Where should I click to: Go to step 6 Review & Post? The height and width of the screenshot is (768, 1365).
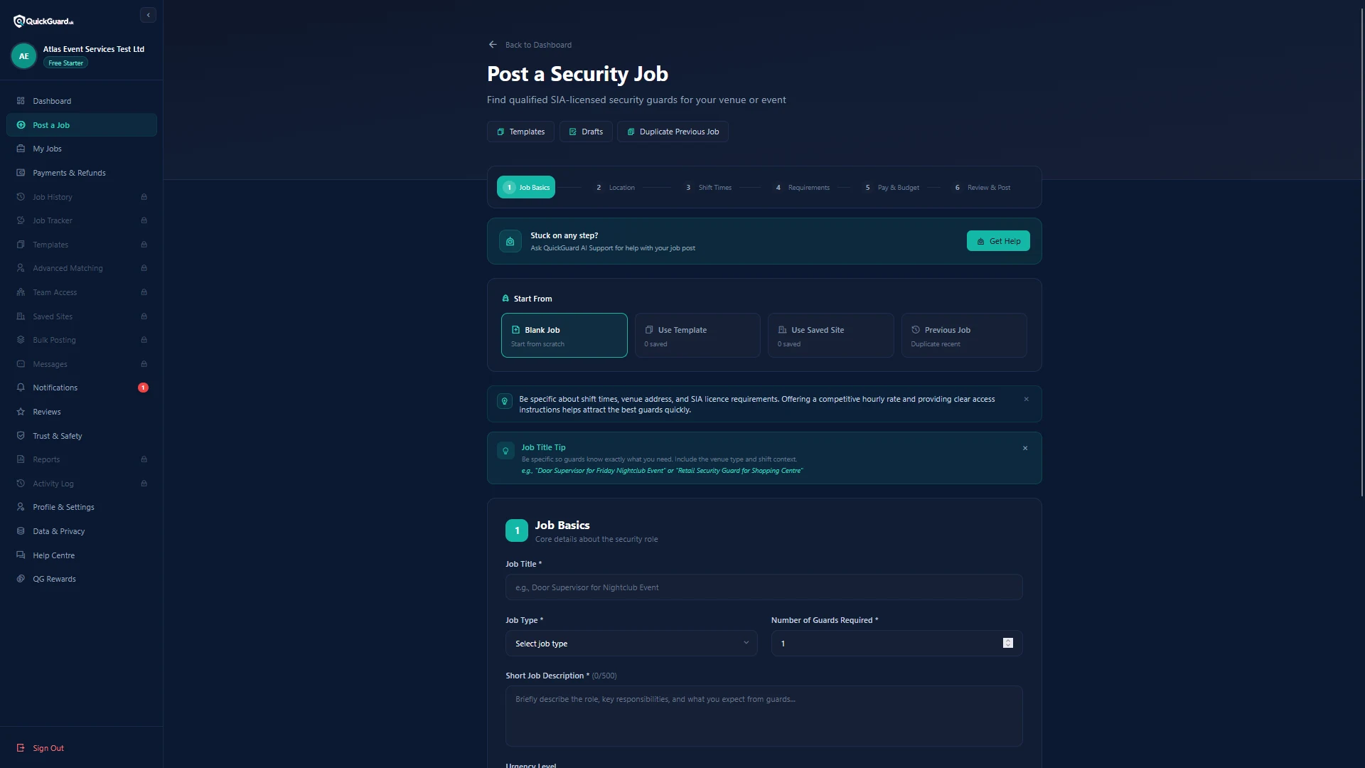pos(983,188)
